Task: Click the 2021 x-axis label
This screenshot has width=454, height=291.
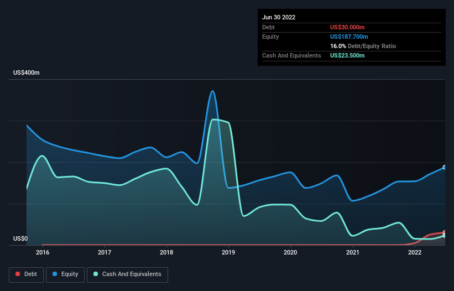Action: pos(353,252)
